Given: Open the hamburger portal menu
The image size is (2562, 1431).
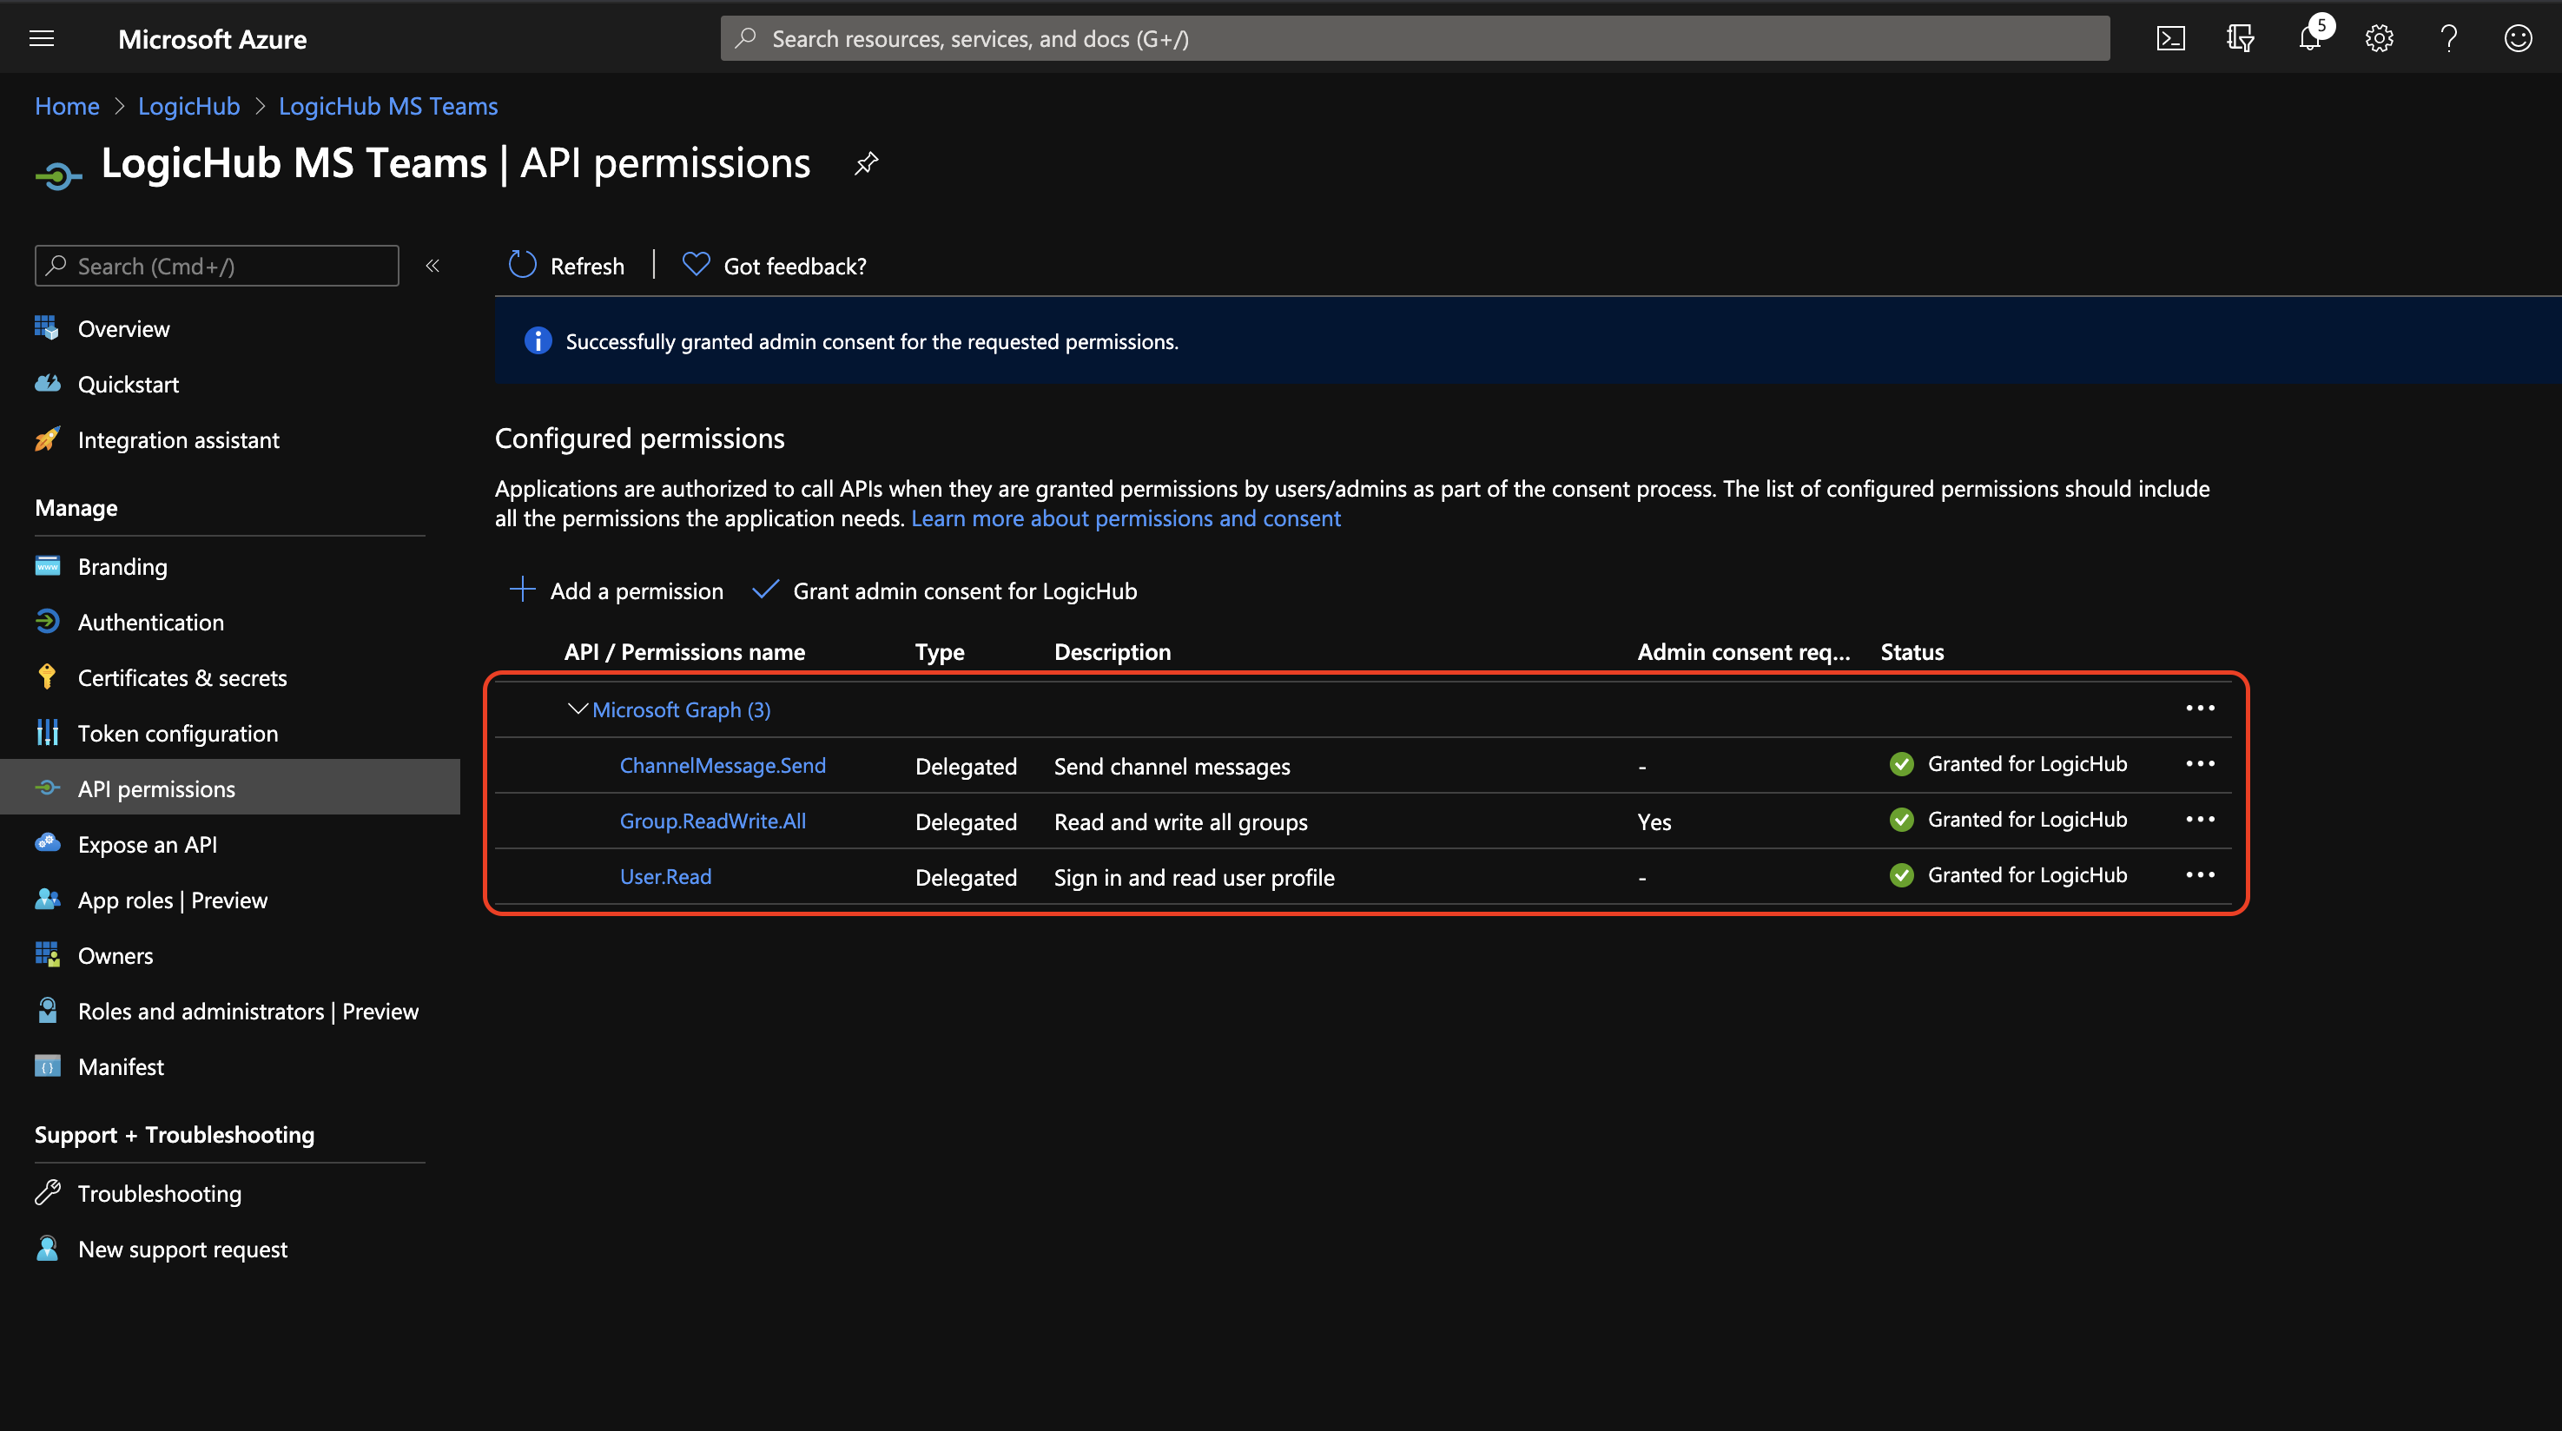Looking at the screenshot, I should click(42, 39).
